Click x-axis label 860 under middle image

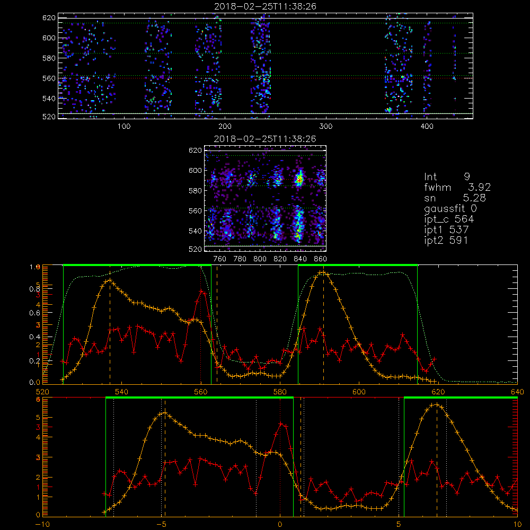pyautogui.click(x=321, y=259)
